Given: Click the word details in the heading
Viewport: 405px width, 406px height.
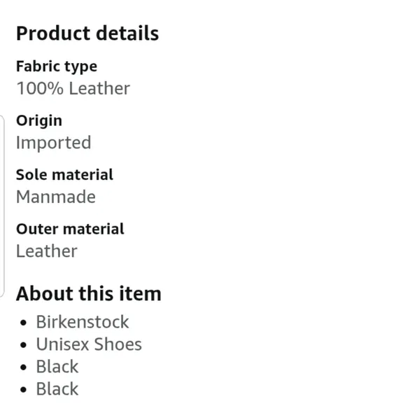Looking at the screenshot, I should [127, 34].
